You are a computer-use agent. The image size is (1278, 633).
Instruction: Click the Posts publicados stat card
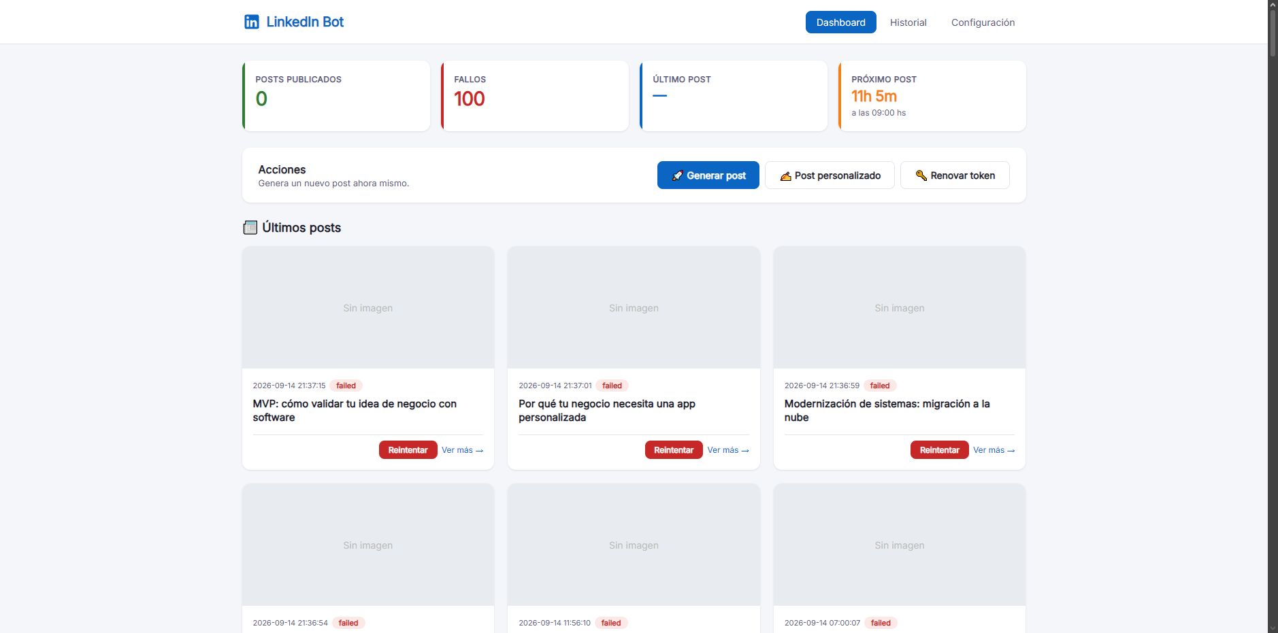click(x=336, y=96)
